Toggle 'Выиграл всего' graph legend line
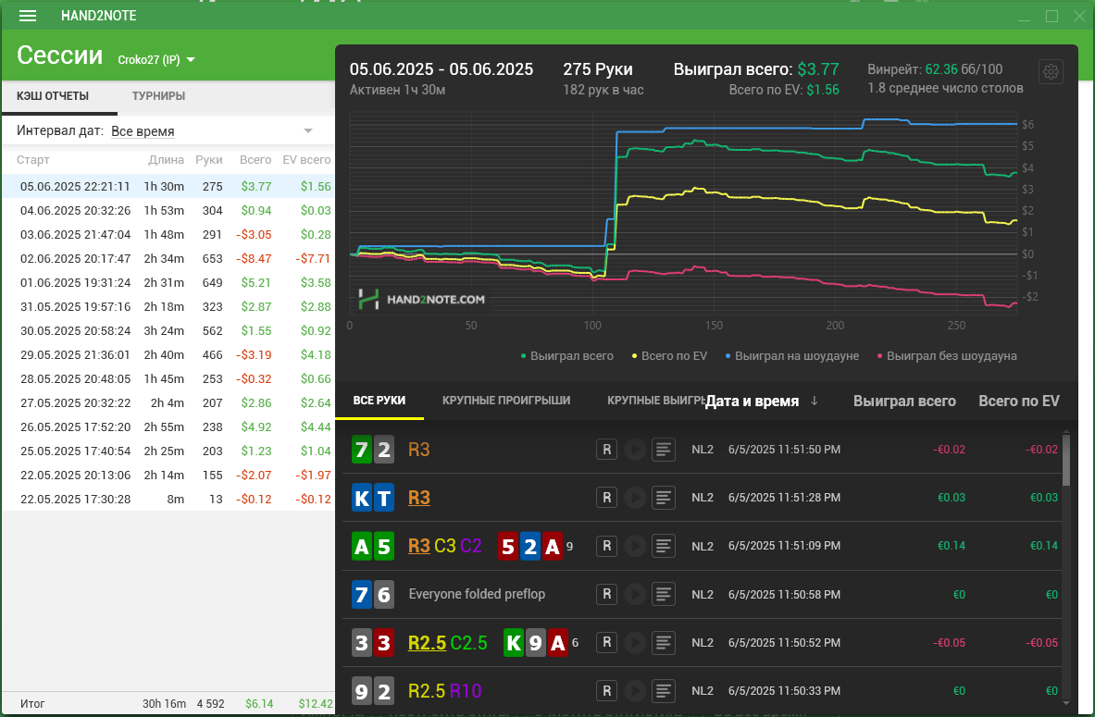This screenshot has height=717, width=1095. pos(567,356)
